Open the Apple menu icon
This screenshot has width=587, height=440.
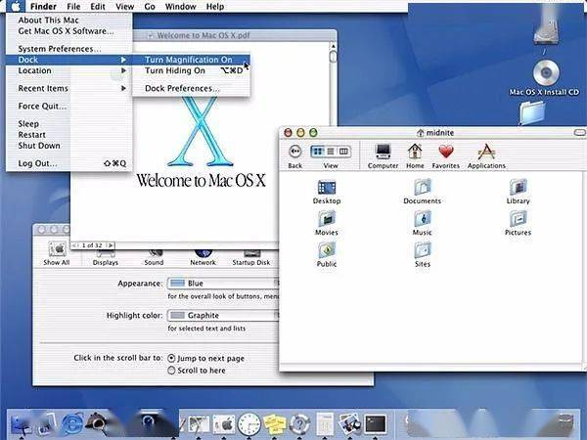pyautogui.click(x=16, y=7)
